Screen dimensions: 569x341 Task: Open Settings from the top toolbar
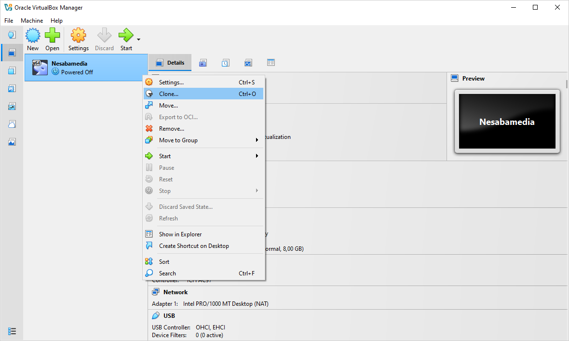coord(78,36)
